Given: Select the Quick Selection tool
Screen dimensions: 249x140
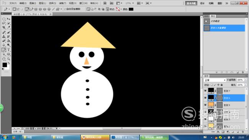Looking at the screenshot, I should point(8,23).
